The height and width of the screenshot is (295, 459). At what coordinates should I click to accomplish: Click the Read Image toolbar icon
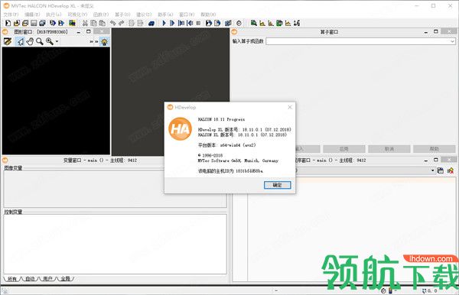(x=72, y=23)
